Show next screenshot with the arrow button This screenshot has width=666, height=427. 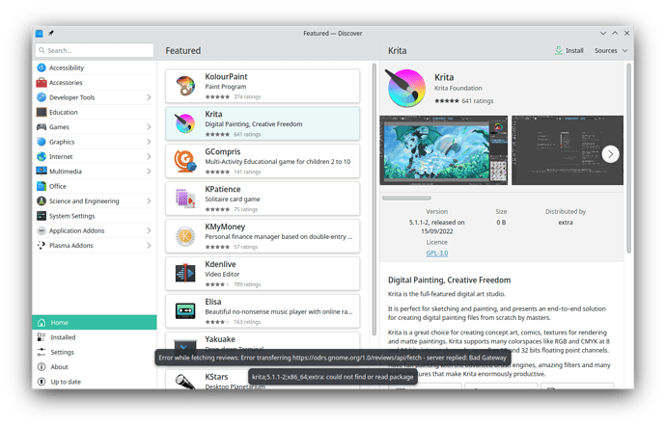point(610,154)
